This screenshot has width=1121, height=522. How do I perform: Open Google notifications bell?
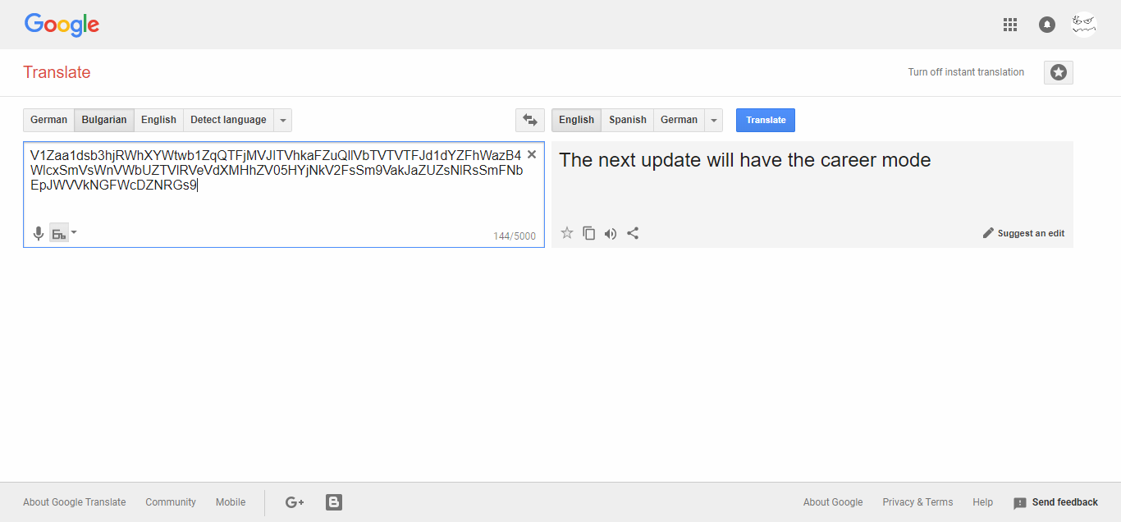tap(1047, 25)
